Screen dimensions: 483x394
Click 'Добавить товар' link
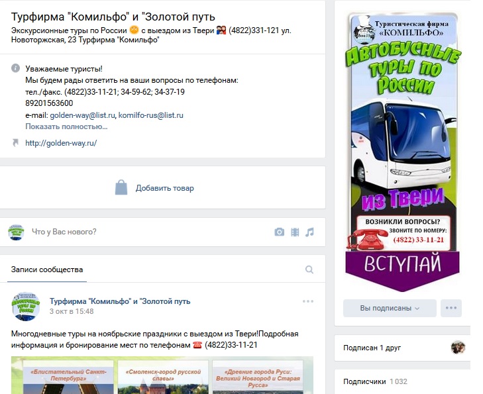coord(165,188)
